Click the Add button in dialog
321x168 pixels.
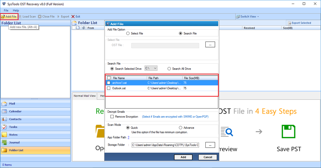(183, 157)
